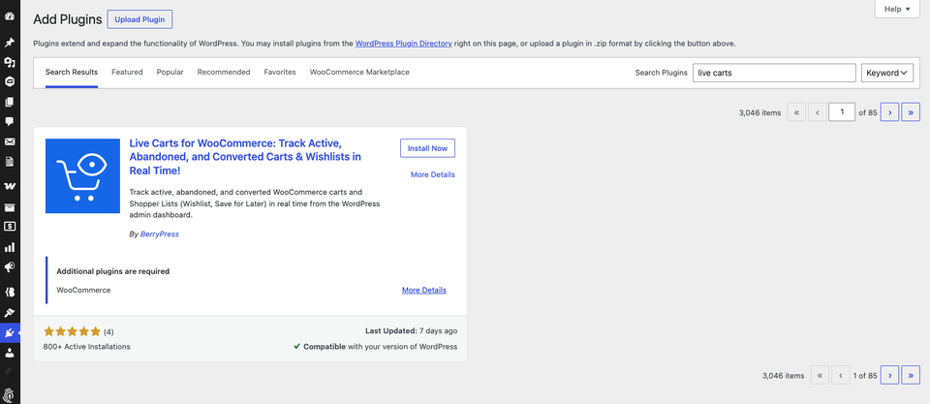Open WooCommerce 'W' icon in sidebar
The image size is (930, 404).
pyautogui.click(x=10, y=186)
